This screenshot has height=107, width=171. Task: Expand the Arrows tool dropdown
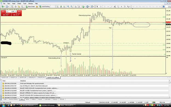tap(130, 7)
